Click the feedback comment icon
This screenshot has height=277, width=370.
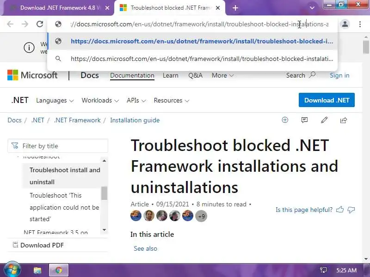point(304,120)
